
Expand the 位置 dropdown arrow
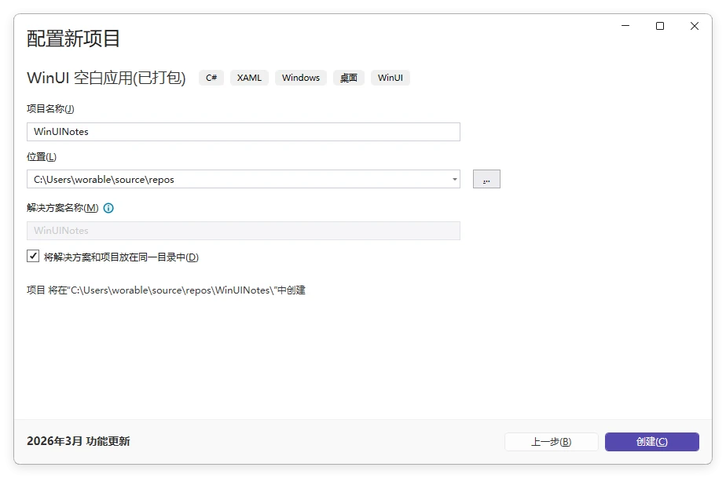[x=455, y=179]
